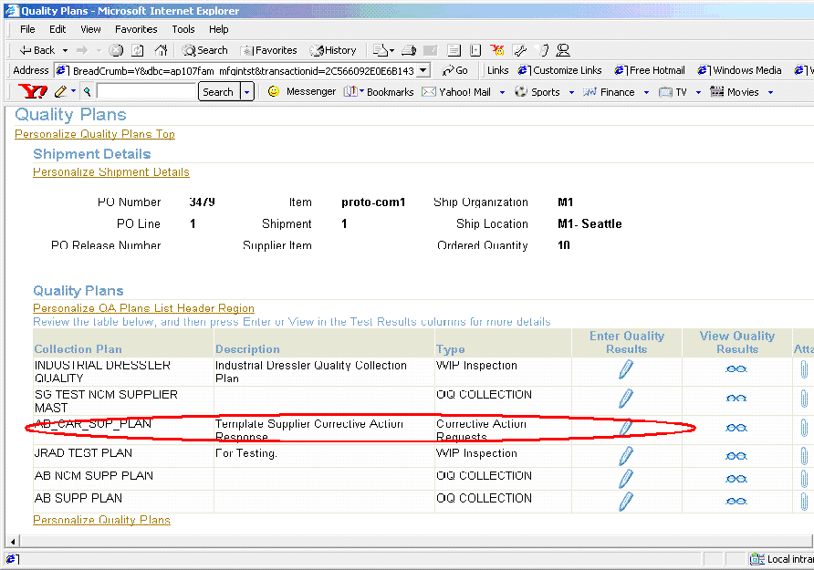
Task: View results glasses for INDUSTRIAL DRESSLER QUALITY
Action: [x=736, y=369]
